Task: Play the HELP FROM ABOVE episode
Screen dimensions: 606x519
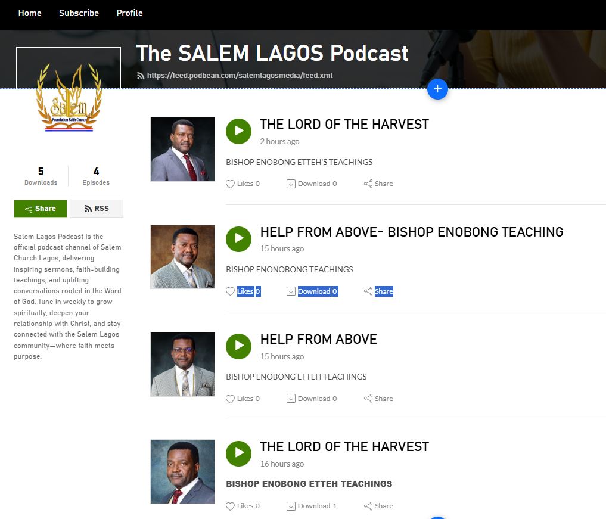Action: click(238, 346)
